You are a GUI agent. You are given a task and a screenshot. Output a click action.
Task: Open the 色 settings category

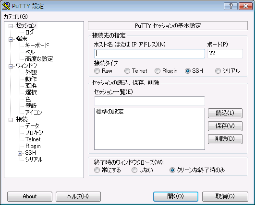point(28,99)
